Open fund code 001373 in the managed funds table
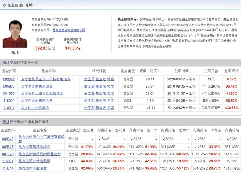Image resolution: width=242 pixels, height=173 pixels. pos(9,94)
